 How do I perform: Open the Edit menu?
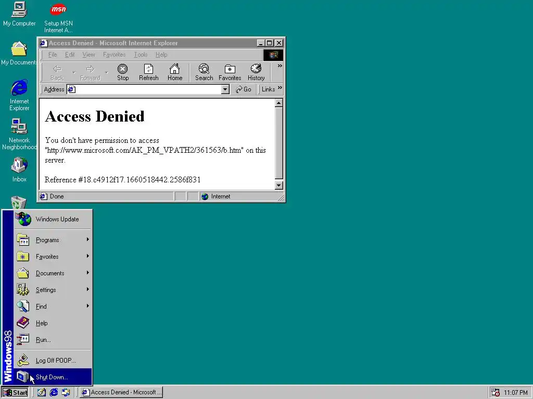point(70,55)
